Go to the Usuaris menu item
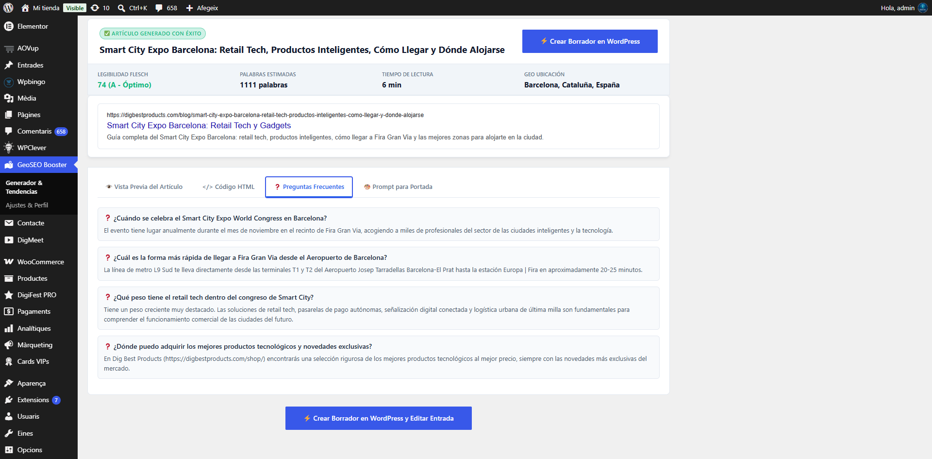The width and height of the screenshot is (932, 459). tap(39, 416)
